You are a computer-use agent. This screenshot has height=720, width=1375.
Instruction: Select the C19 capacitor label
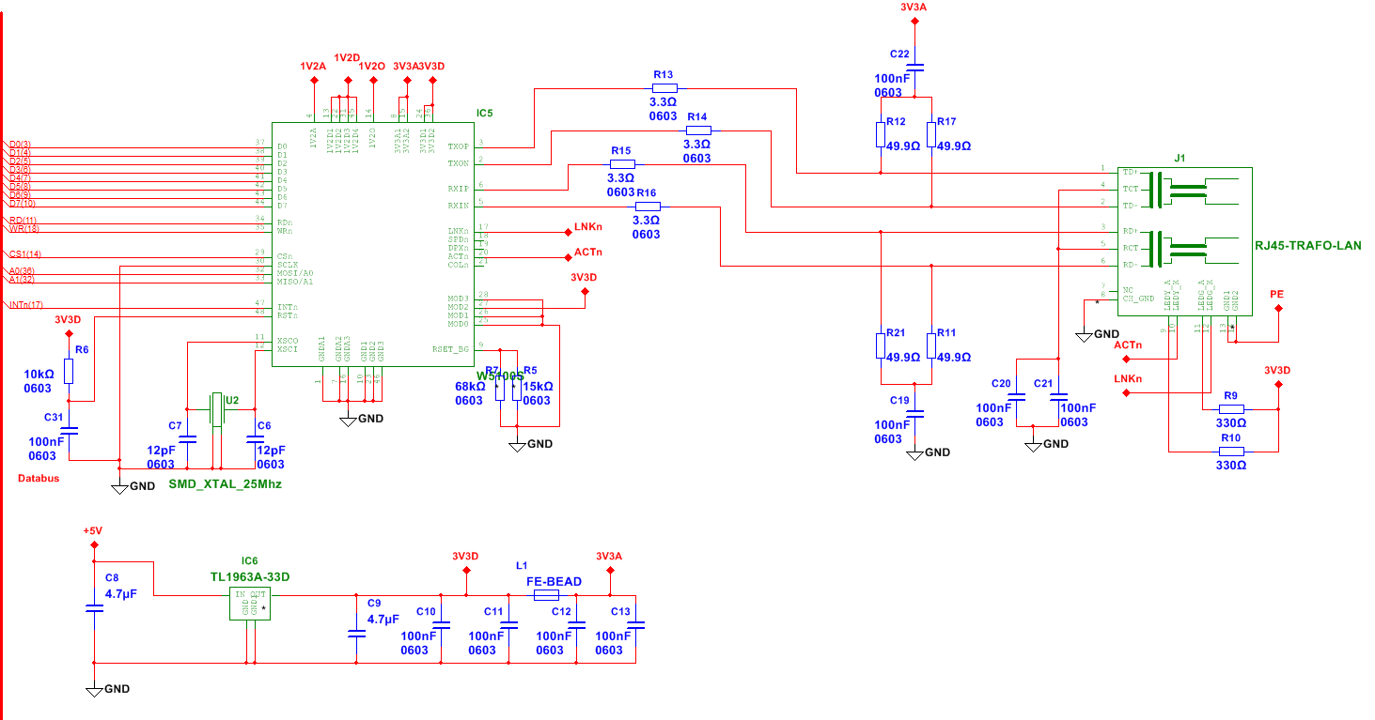pyautogui.click(x=900, y=401)
